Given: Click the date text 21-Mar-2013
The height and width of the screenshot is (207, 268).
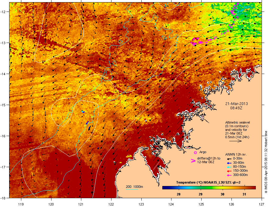Looking at the screenshot, I should click(x=236, y=104).
